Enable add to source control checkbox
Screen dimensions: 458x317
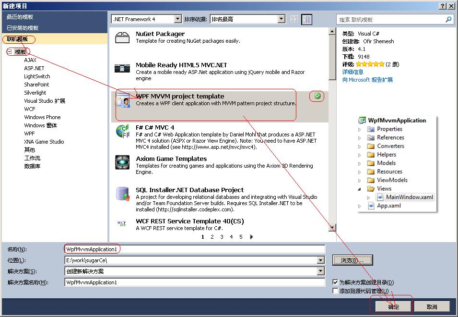point(335,291)
